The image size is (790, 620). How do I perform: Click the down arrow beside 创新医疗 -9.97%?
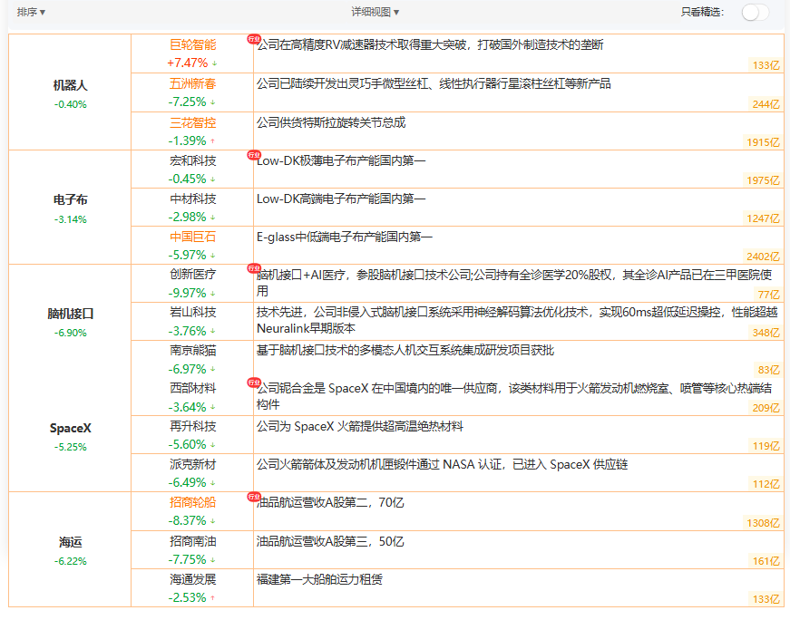click(213, 293)
